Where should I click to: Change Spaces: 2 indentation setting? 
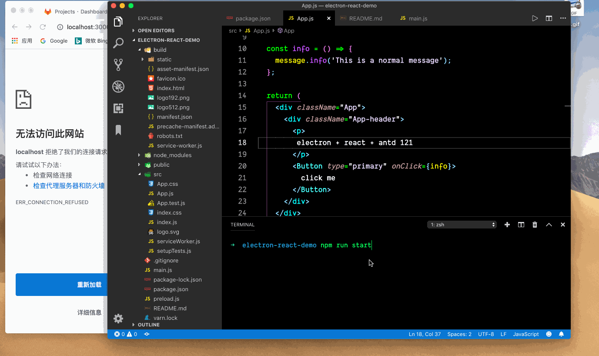459,334
